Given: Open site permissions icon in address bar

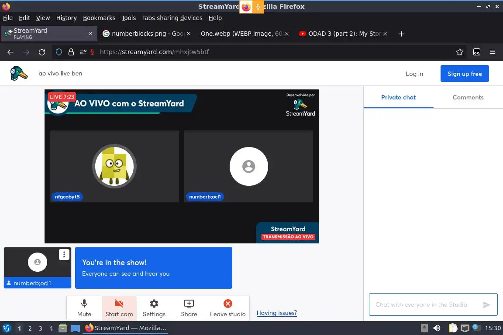Looking at the screenshot, I should [83, 52].
